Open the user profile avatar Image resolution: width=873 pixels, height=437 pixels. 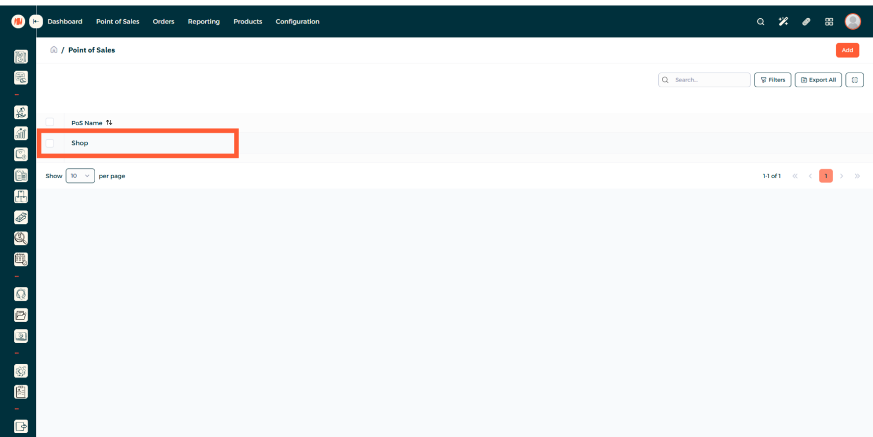point(853,21)
